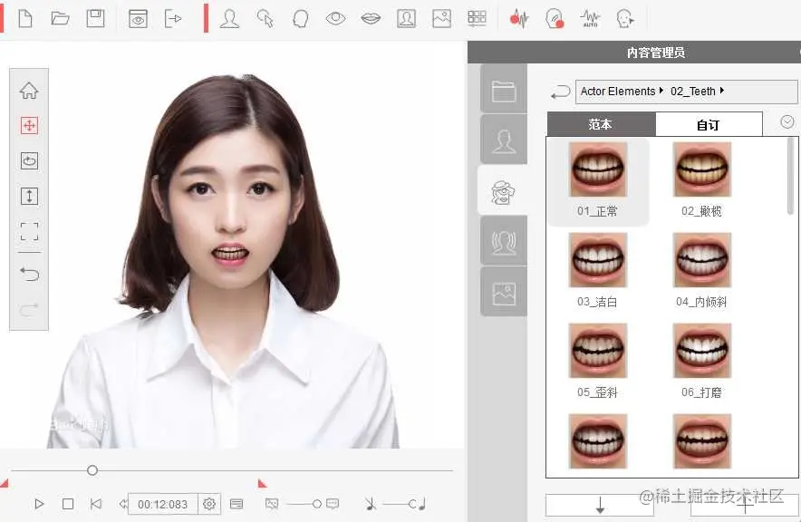Open the Actor tab in Content Manager

(x=504, y=140)
